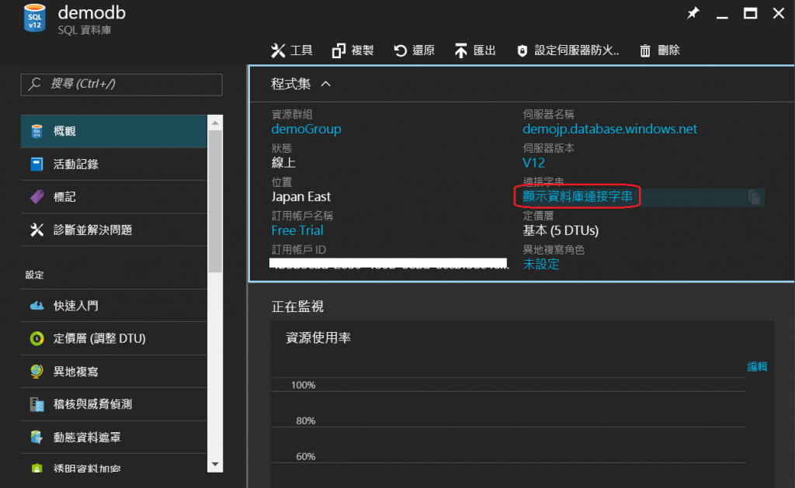The width and height of the screenshot is (795, 488).
Task: Open 定價層 (調整 DTU) menu item
Action: (113, 338)
